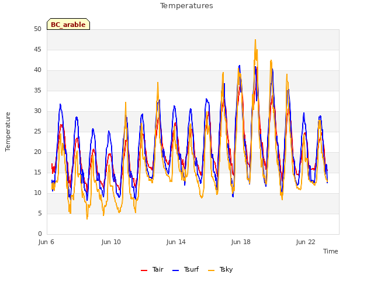Screen dimensions: 374x281
Task: Toggle the Tsurf series in the legend
Action: coord(186,269)
